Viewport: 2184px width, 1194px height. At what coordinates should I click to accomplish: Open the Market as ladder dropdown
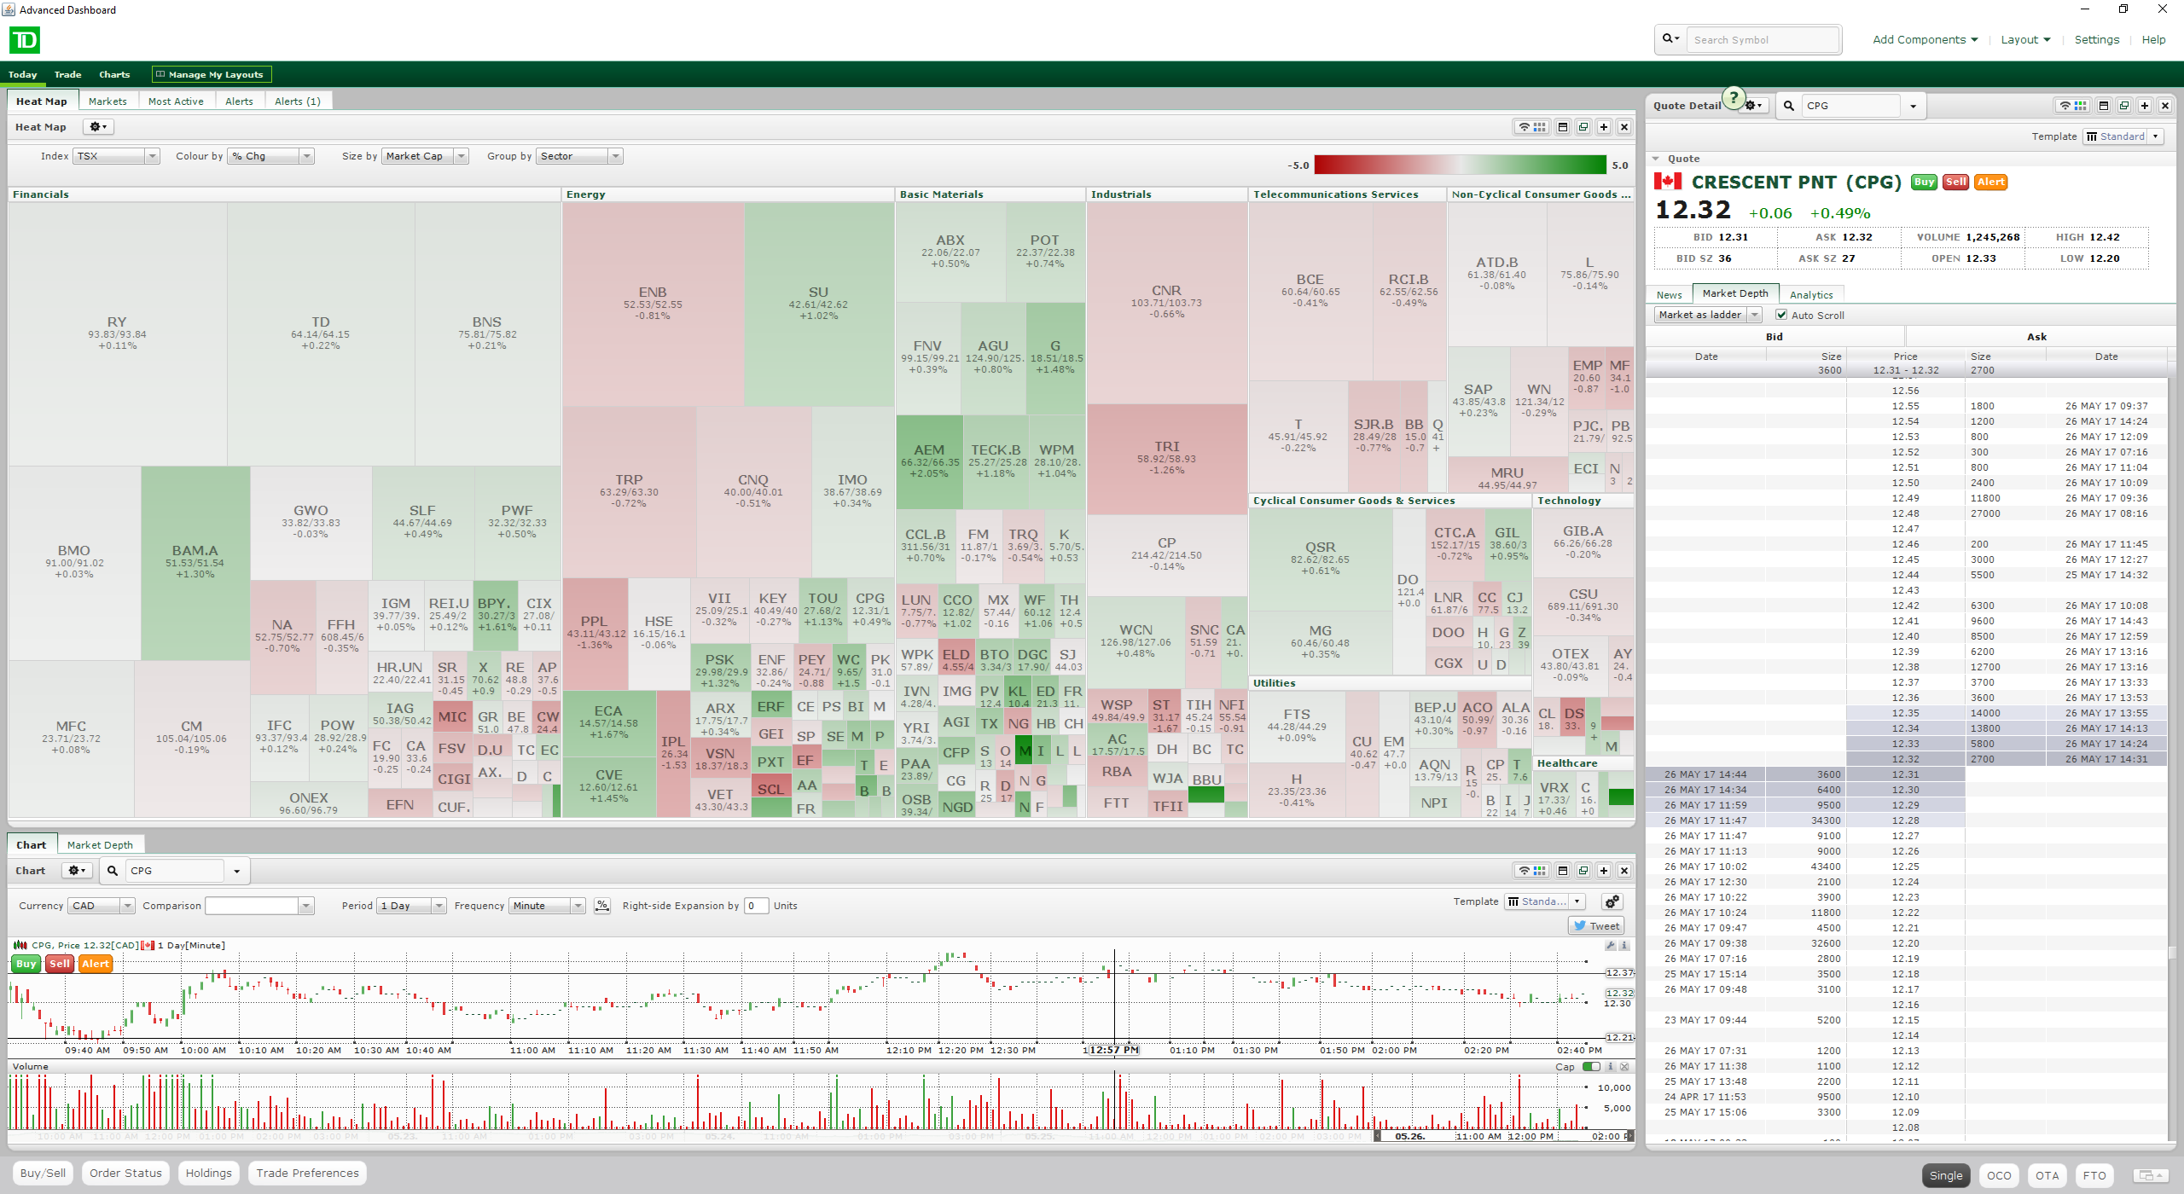coord(1708,315)
